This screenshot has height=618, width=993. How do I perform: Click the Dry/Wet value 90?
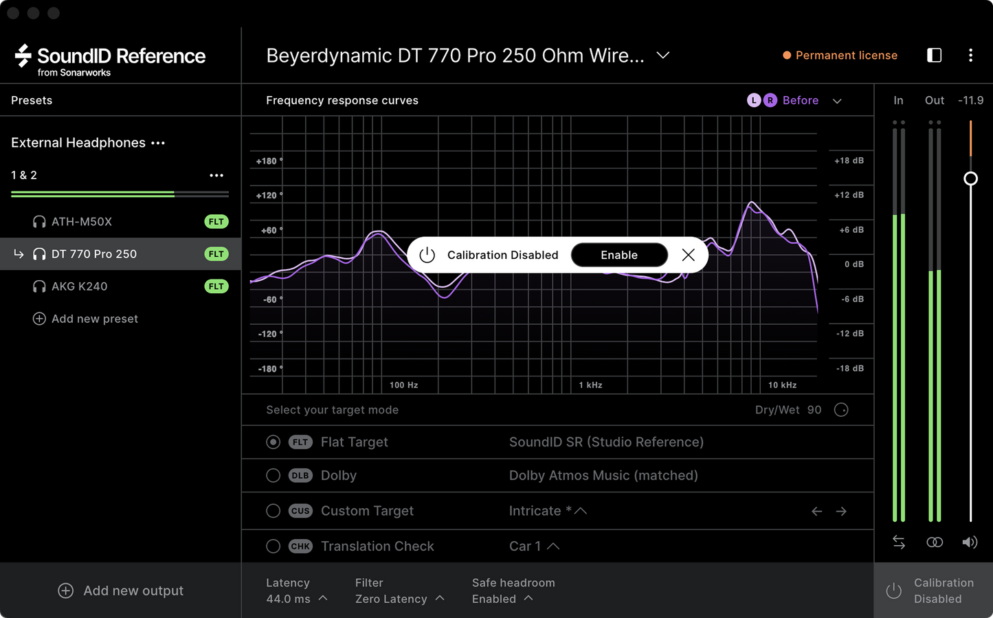pyautogui.click(x=814, y=410)
